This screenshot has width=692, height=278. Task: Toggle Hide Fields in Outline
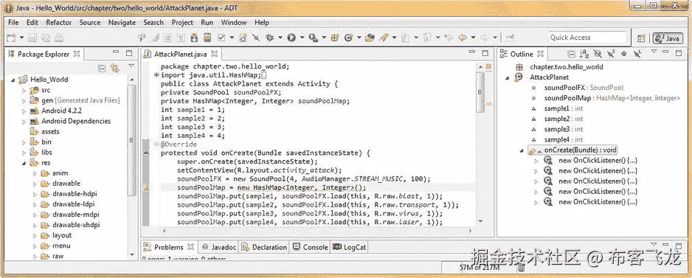(598, 54)
